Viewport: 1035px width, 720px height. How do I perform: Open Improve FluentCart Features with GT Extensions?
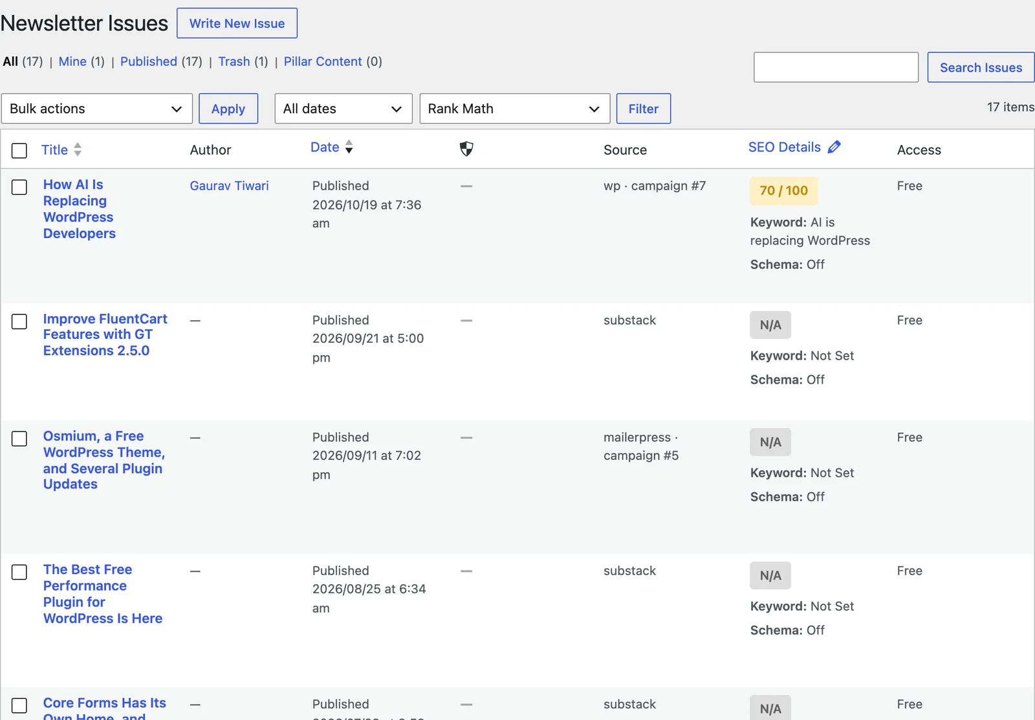coord(105,334)
